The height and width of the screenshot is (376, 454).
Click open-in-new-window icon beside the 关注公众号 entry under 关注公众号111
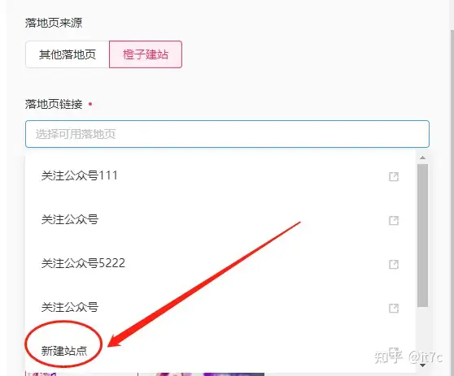click(394, 220)
